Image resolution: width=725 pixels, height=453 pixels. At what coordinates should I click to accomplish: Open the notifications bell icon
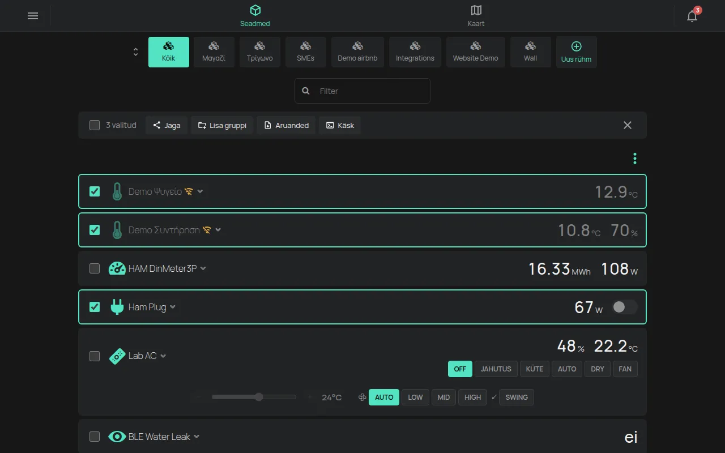(x=692, y=16)
